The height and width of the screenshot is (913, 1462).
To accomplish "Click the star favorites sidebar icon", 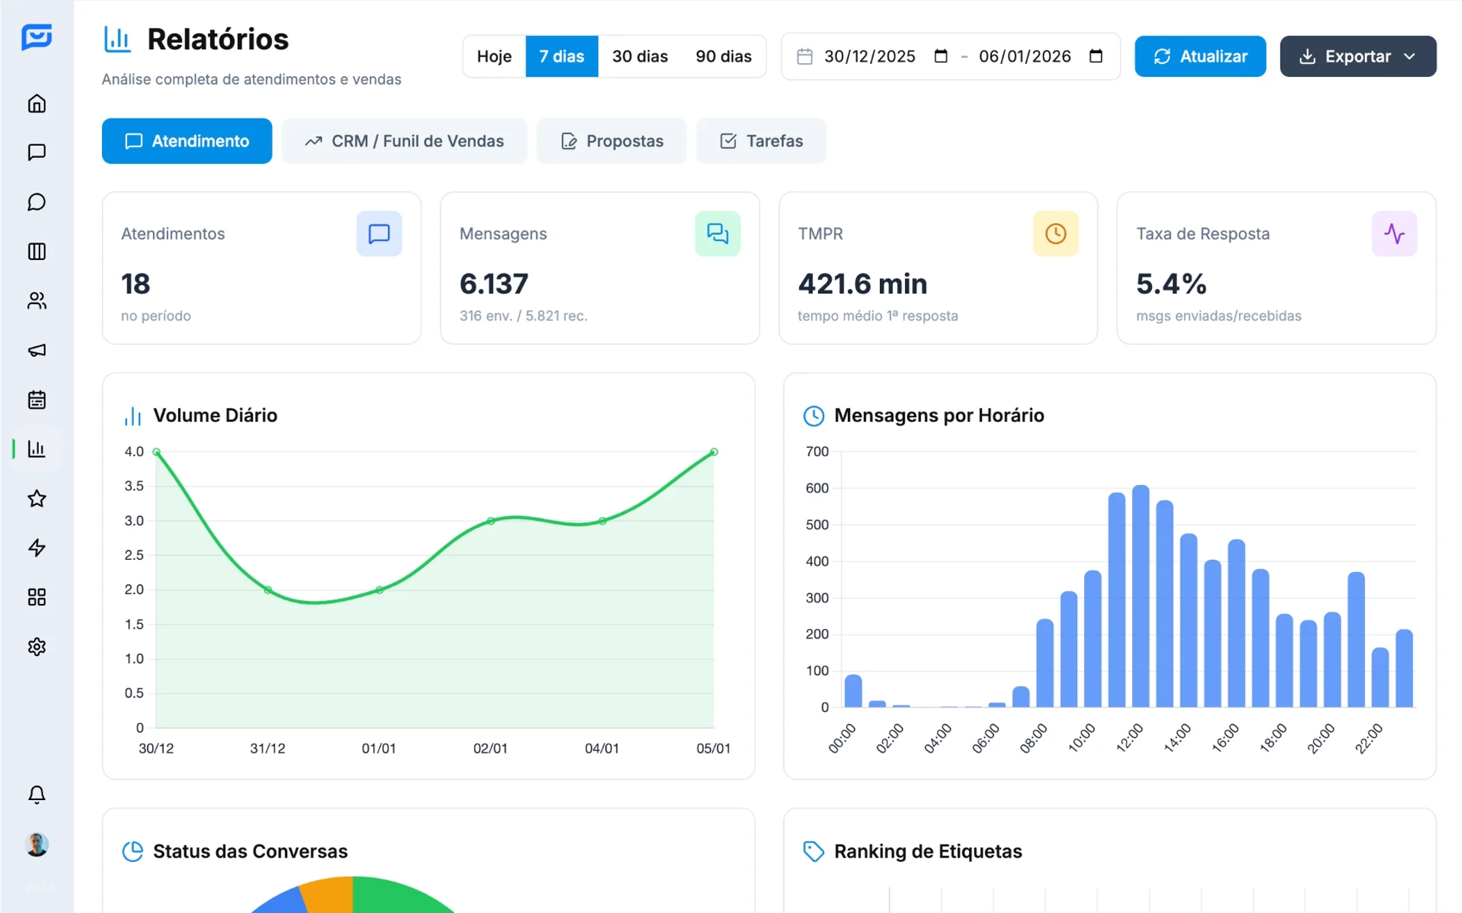I will [x=37, y=499].
